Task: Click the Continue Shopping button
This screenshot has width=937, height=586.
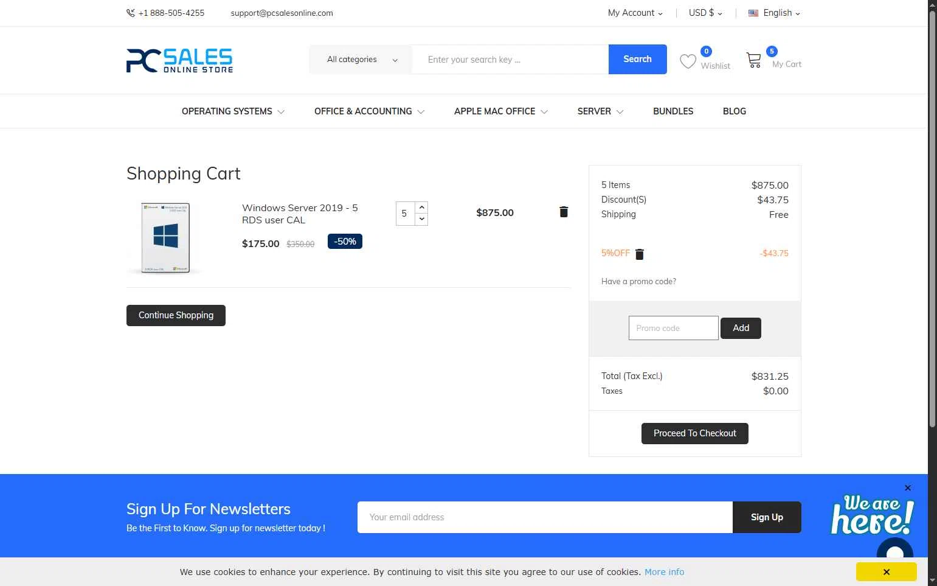Action: (x=176, y=315)
